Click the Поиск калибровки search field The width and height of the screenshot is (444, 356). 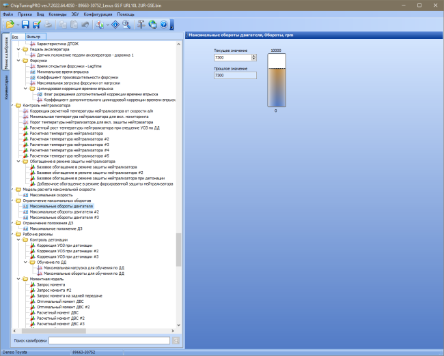click(109, 340)
